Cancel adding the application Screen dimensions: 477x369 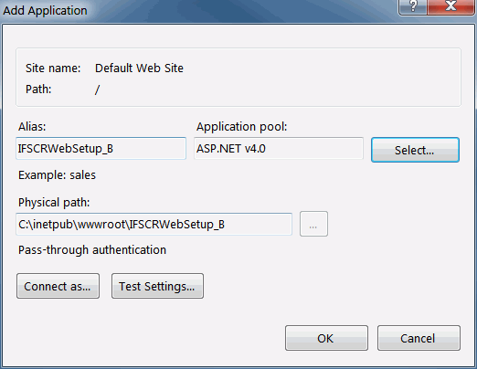coord(419,338)
